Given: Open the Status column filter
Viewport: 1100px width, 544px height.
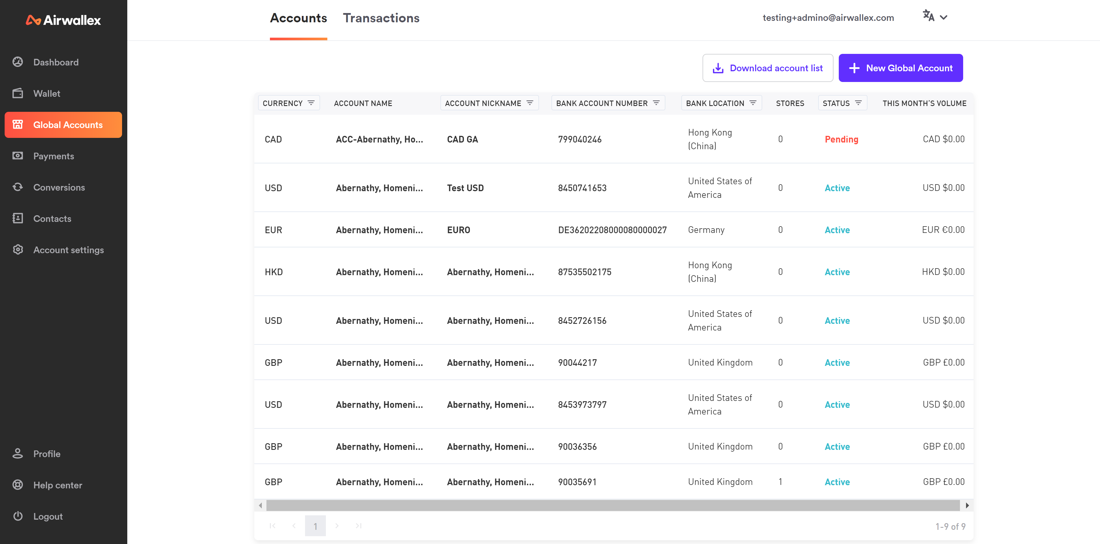Looking at the screenshot, I should tap(858, 103).
